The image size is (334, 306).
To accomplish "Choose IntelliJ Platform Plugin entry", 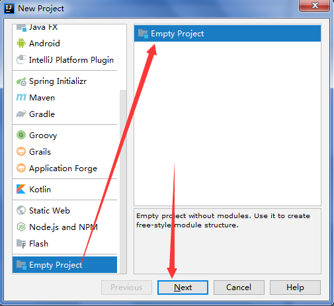I will [65, 59].
